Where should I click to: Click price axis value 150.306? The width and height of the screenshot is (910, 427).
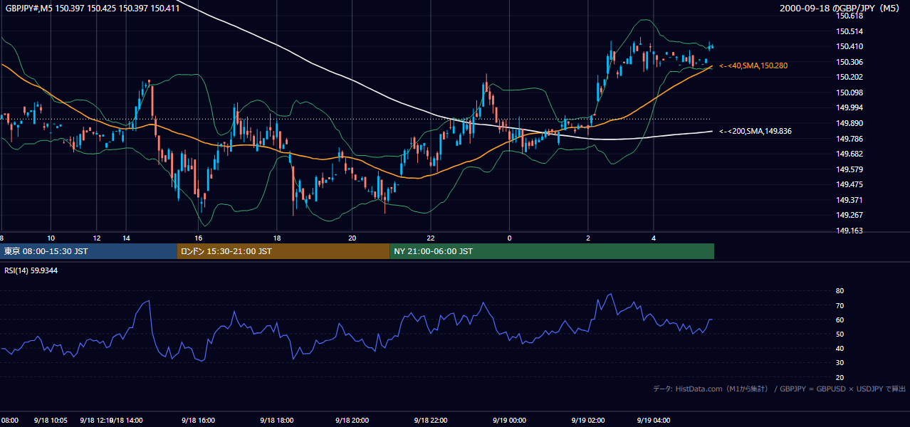[849, 62]
